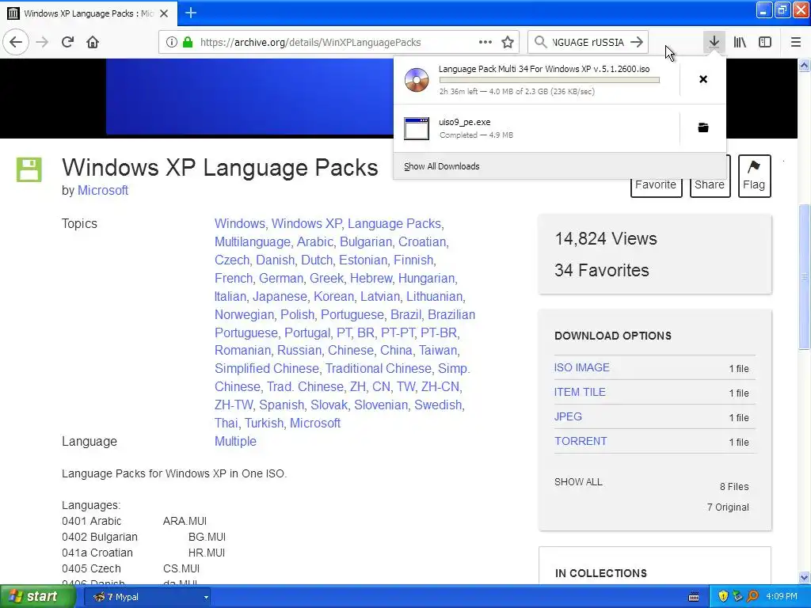Image resolution: width=811 pixels, height=608 pixels.
Task: Click the security shield tray icon
Action: 723,597
